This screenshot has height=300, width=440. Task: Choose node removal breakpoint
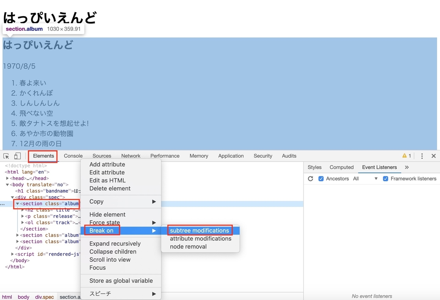coord(201,247)
